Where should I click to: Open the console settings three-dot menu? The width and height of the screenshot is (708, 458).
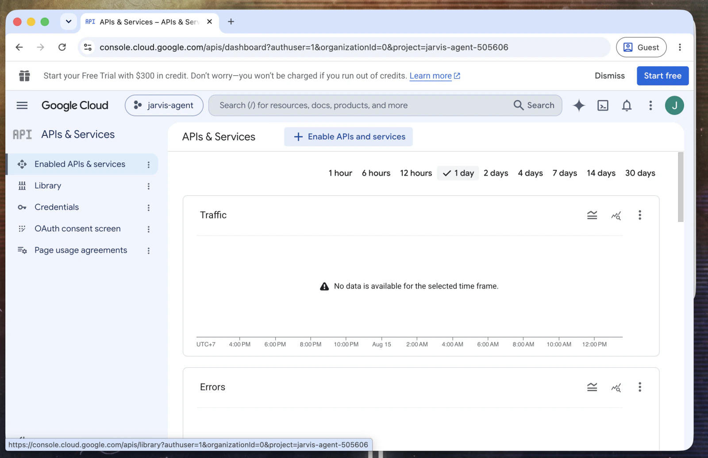tap(650, 105)
